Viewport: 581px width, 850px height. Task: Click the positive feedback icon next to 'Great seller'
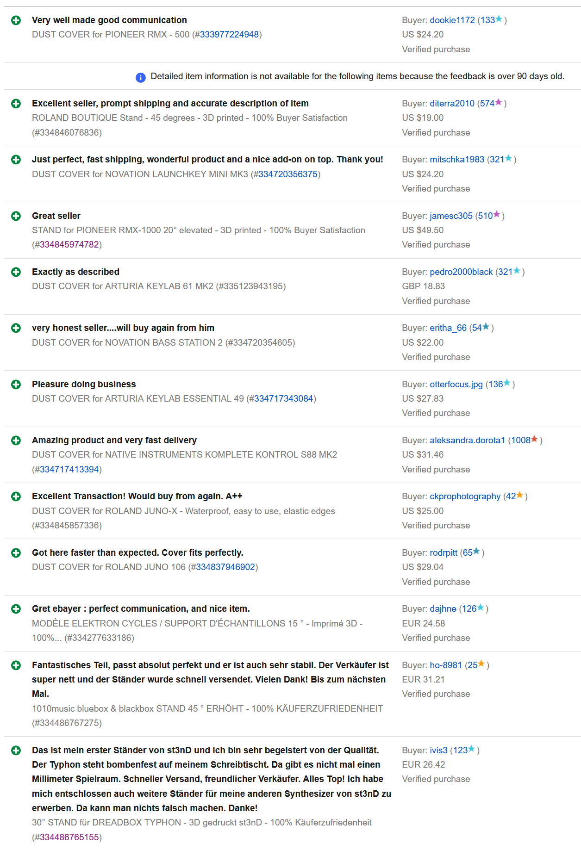click(16, 216)
